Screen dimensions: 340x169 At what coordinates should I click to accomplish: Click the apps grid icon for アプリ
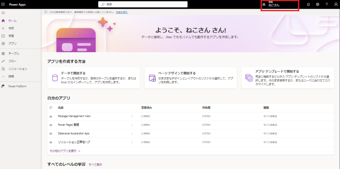pyautogui.click(x=3, y=43)
